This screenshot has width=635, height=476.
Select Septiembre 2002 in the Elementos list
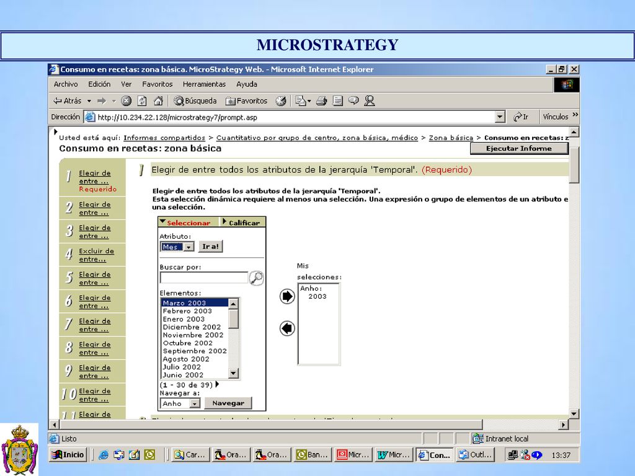click(194, 351)
